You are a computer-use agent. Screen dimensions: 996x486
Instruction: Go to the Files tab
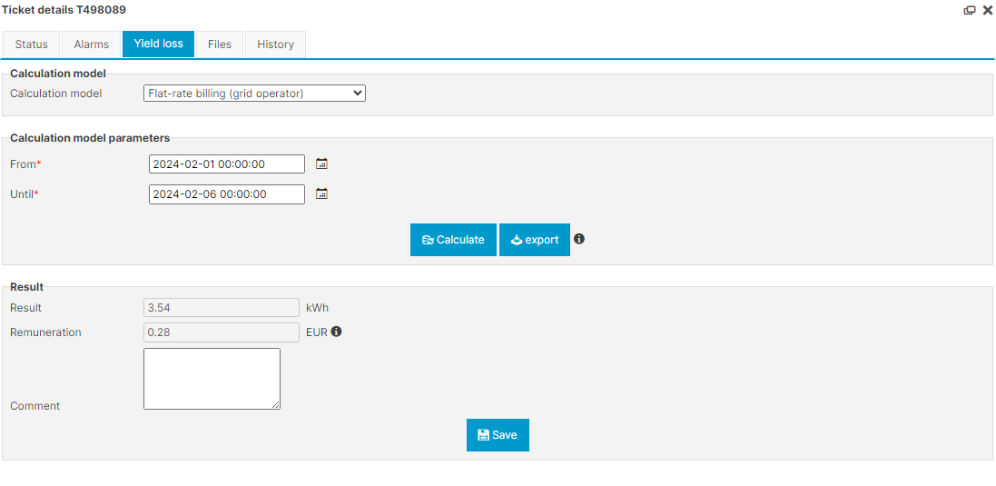click(220, 45)
